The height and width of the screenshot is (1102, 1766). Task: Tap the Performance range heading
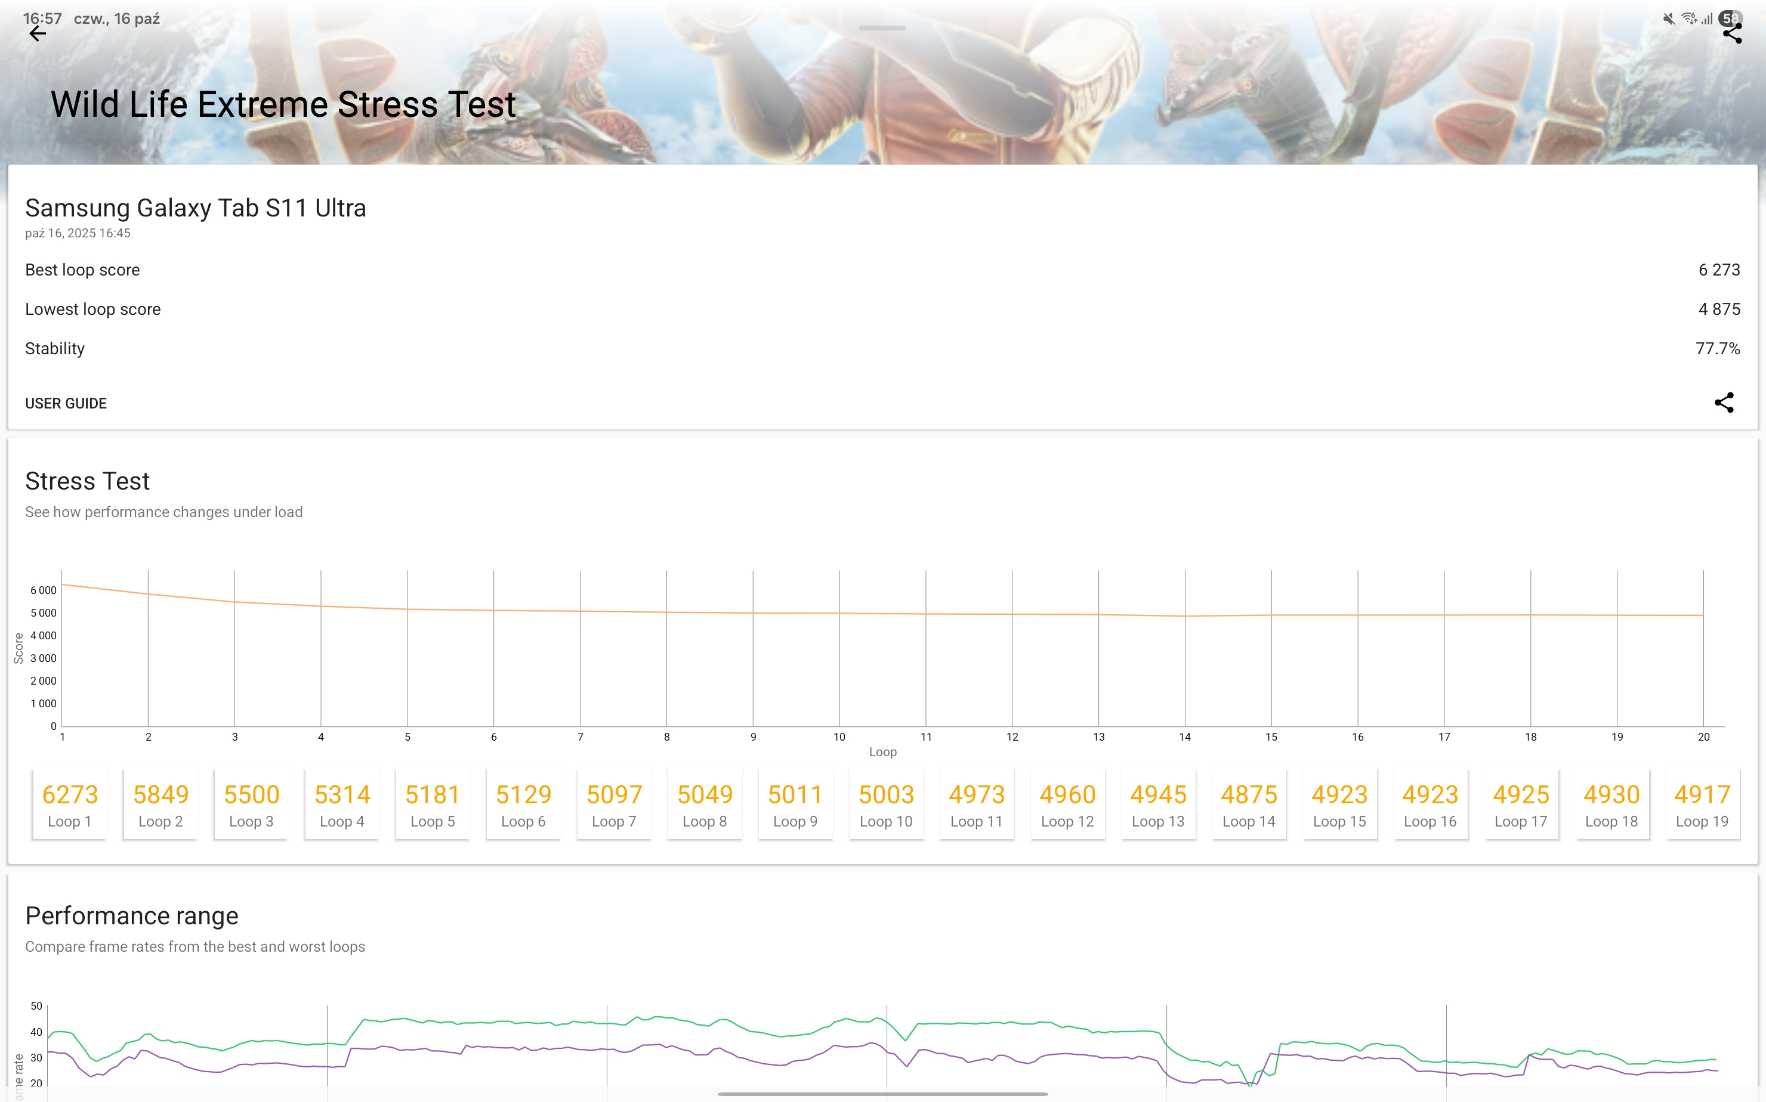coord(132,915)
